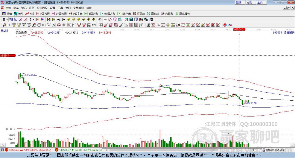Jump to first bar with skip-back arrow

(x=49, y=19)
